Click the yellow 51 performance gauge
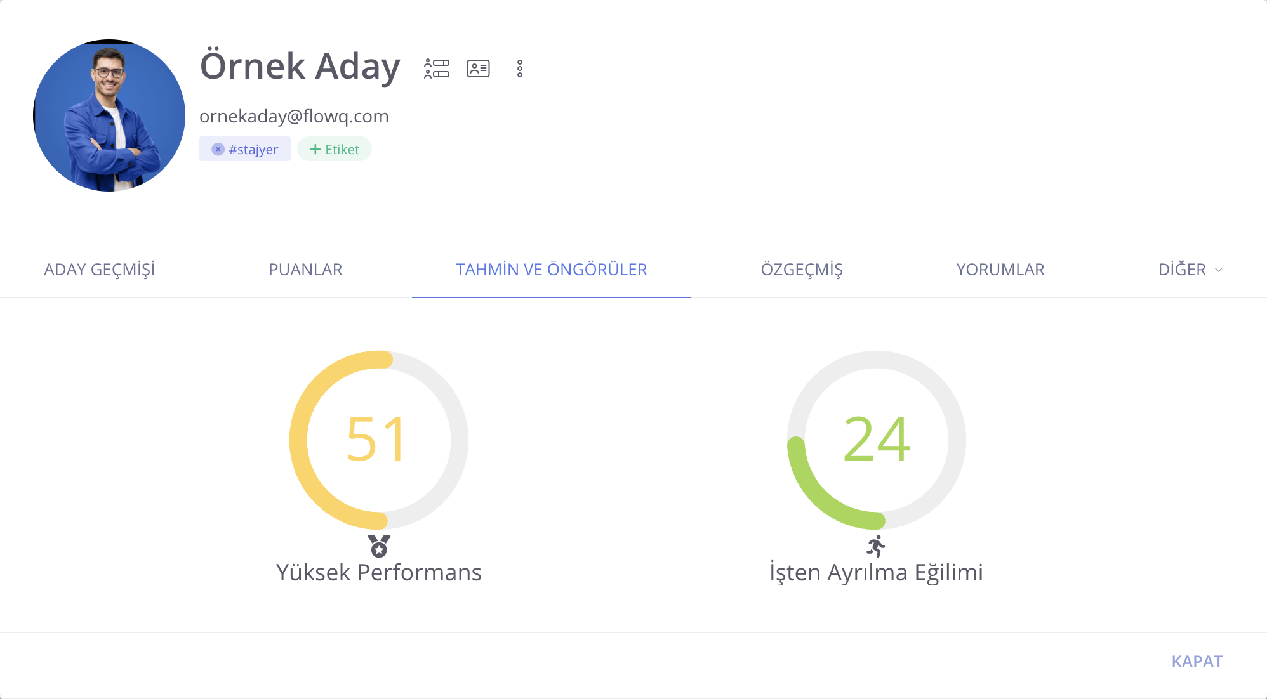 [x=378, y=439]
